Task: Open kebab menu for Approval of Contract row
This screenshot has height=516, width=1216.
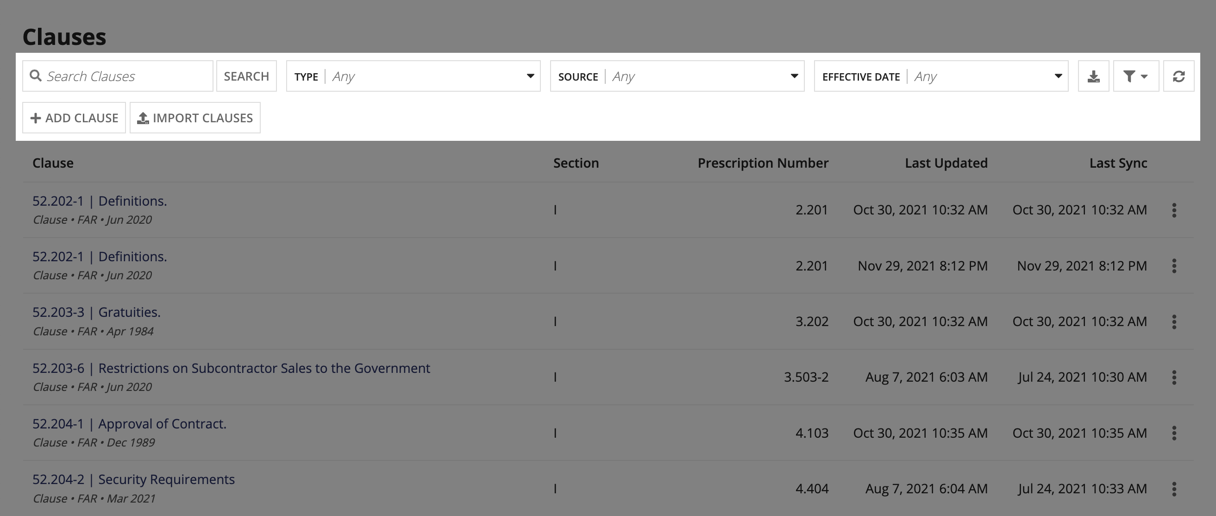Action: point(1174,433)
